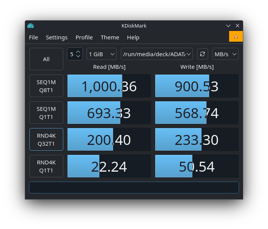Click the 50.54 write result bar

pyautogui.click(x=197, y=166)
